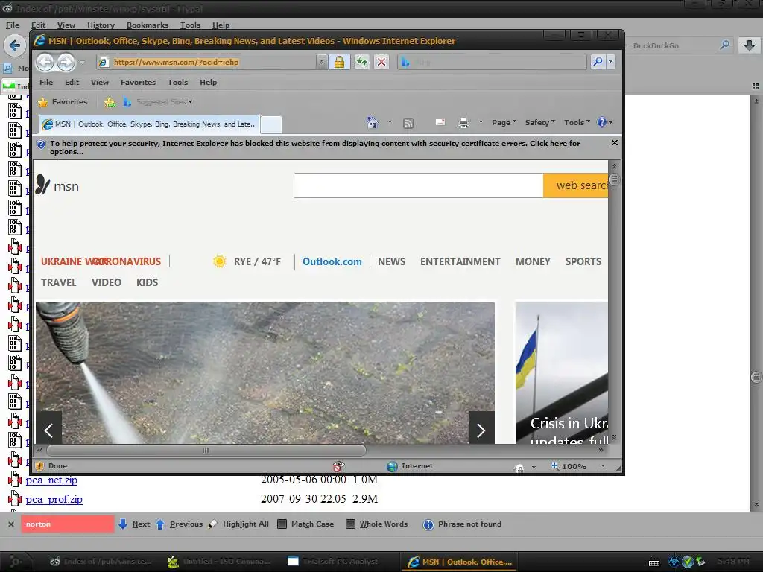Click the sun weather icon on MSN
This screenshot has height=572, width=763.
pos(220,261)
